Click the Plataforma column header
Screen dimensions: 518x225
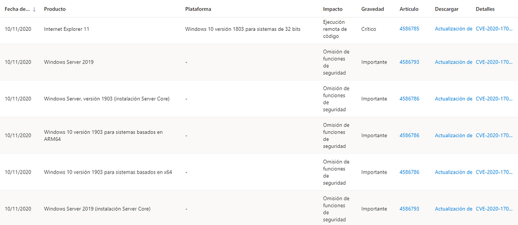tap(198, 9)
